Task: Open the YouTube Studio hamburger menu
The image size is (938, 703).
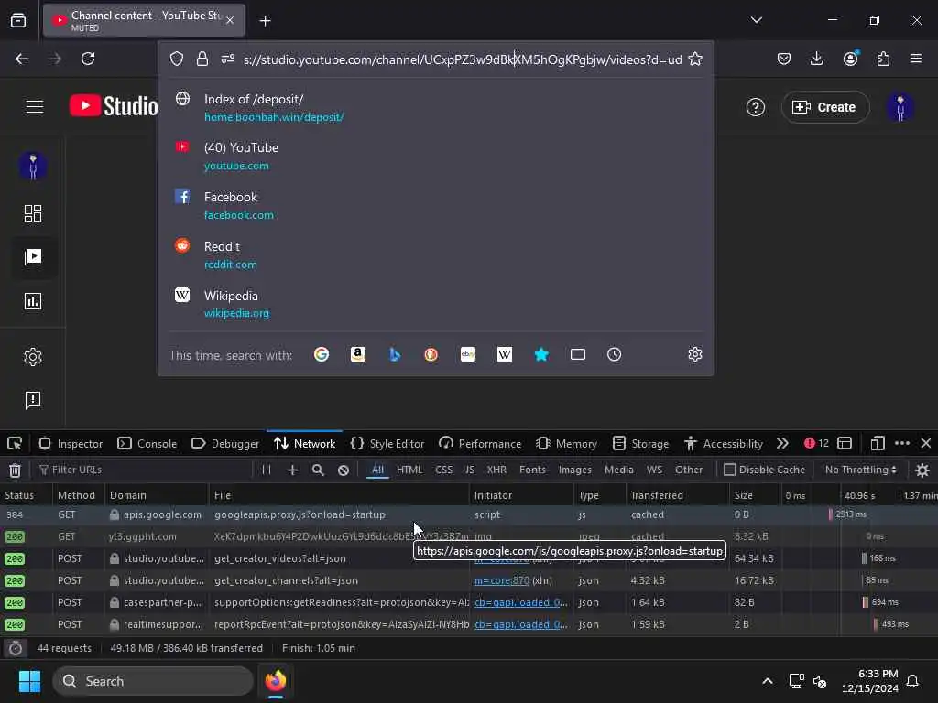Action: (x=35, y=107)
